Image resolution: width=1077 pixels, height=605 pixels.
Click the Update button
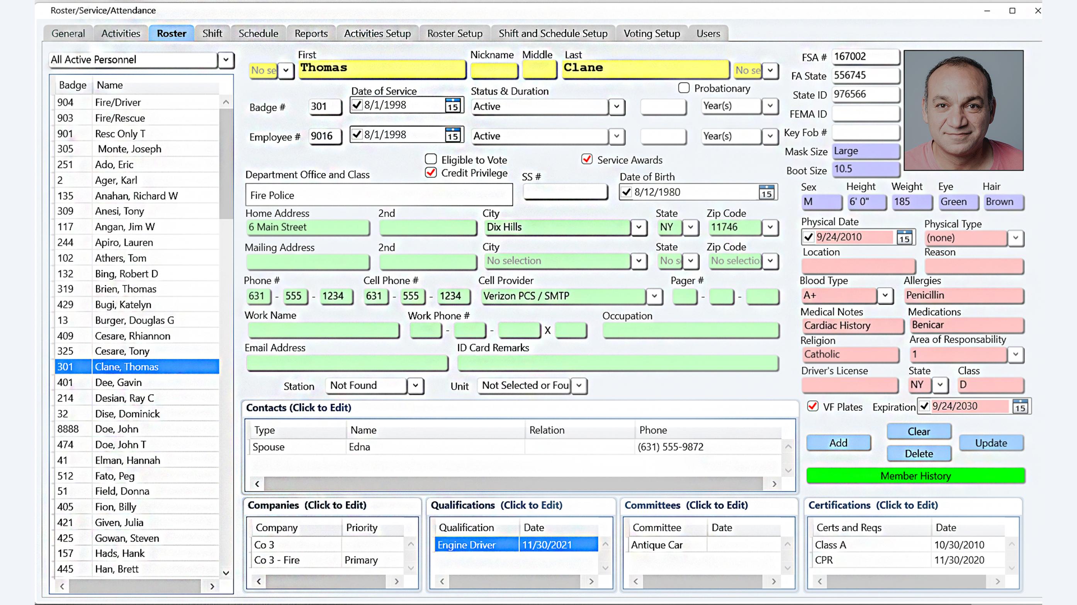(x=990, y=443)
